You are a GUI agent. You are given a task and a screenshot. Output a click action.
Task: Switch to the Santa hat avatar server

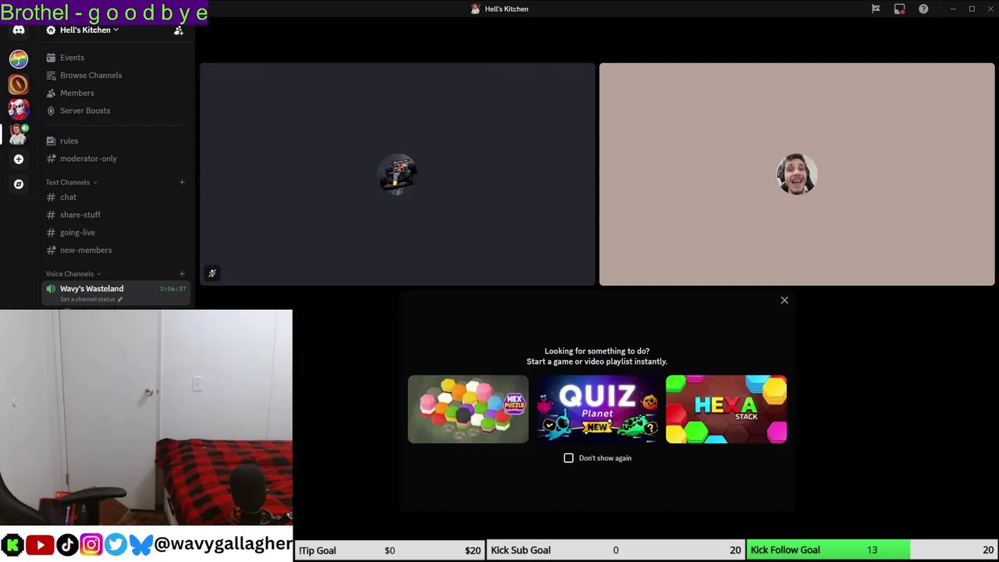19,109
